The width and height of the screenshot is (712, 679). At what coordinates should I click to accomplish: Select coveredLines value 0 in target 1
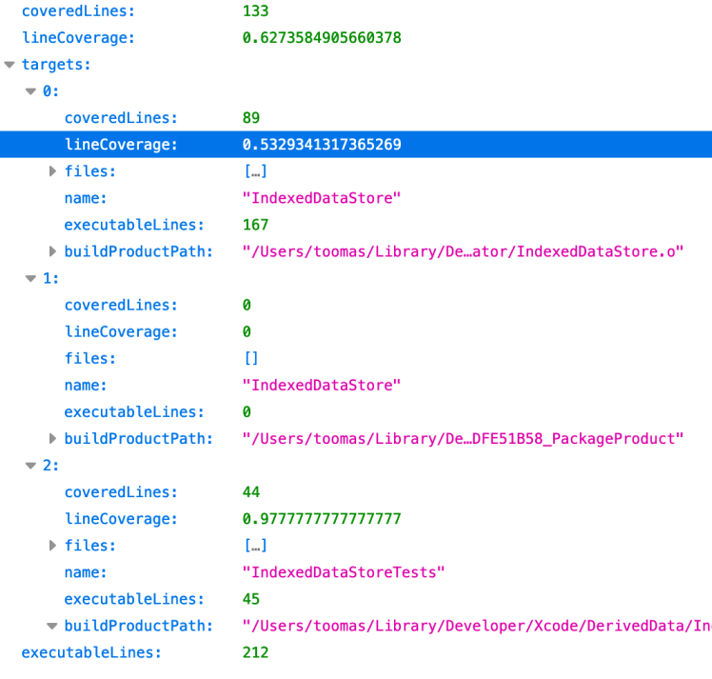coord(247,305)
